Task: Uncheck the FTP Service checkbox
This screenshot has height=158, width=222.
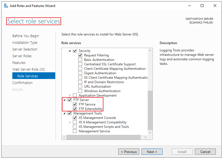Action: (75, 104)
